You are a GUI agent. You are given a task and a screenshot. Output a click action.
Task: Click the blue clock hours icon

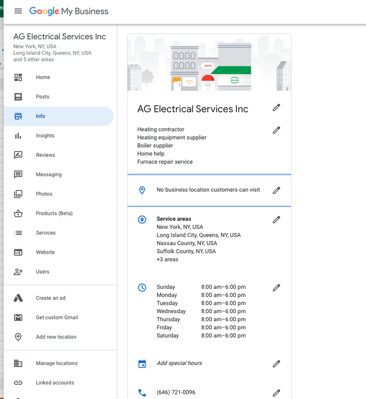coord(142,288)
